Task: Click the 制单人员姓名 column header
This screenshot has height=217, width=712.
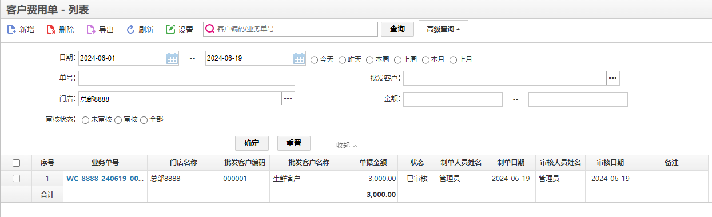Action: 461,163
